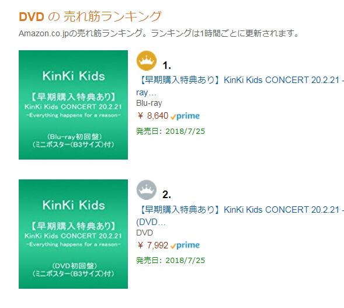This screenshot has height=308, width=344.
Task: Click the Blu-ray format label
Action: coord(149,103)
